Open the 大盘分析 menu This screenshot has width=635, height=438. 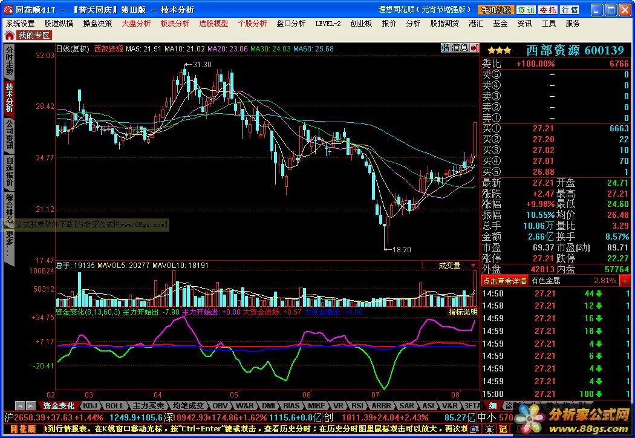point(137,24)
